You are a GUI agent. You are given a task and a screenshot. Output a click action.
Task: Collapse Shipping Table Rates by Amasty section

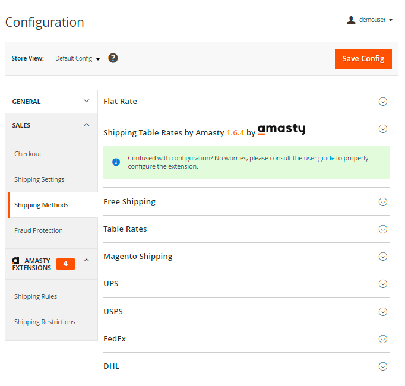click(x=383, y=129)
